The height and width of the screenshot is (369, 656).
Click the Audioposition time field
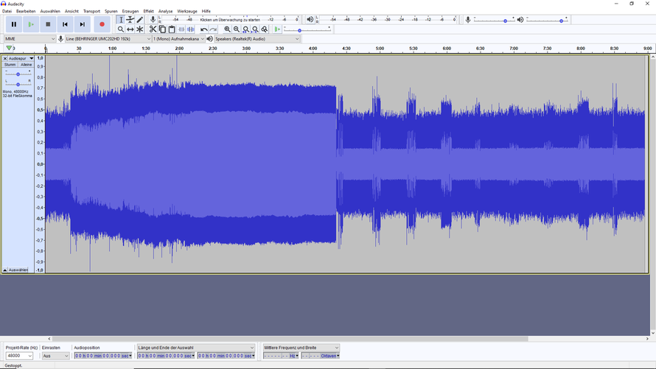103,356
